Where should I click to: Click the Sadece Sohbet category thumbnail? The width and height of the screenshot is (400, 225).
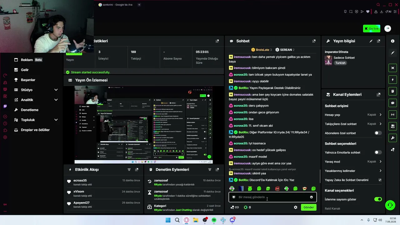328,60
